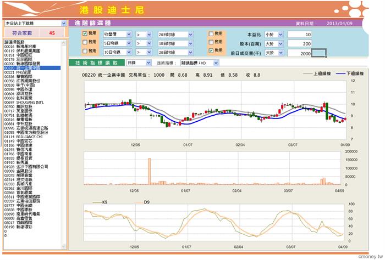Click the 股本 value field showing 200
This screenshot has height=260, width=385.
(x=300, y=44)
